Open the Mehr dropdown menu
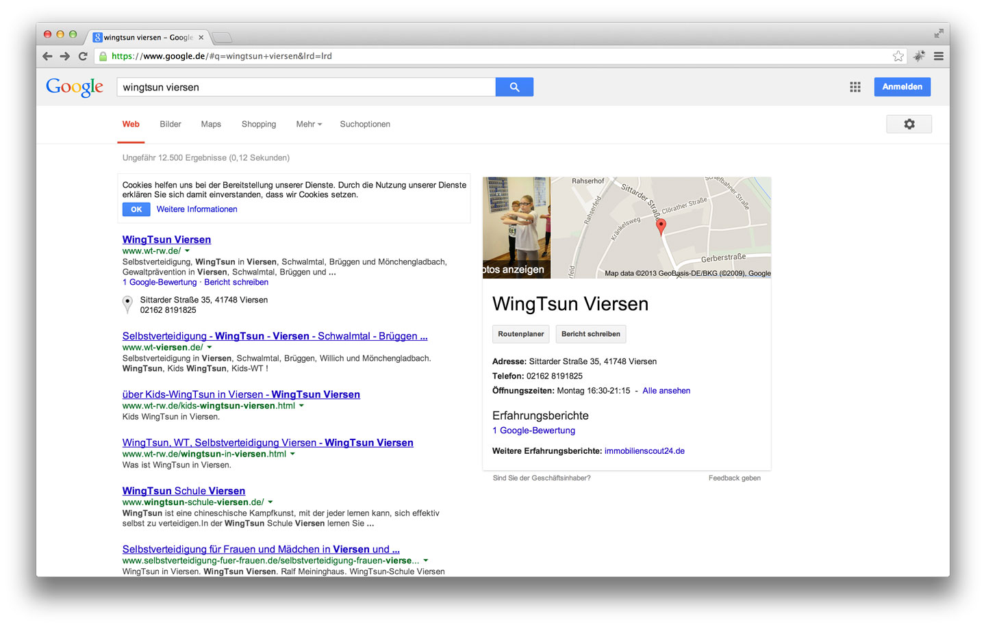Screen dimensions: 986x627 309,124
